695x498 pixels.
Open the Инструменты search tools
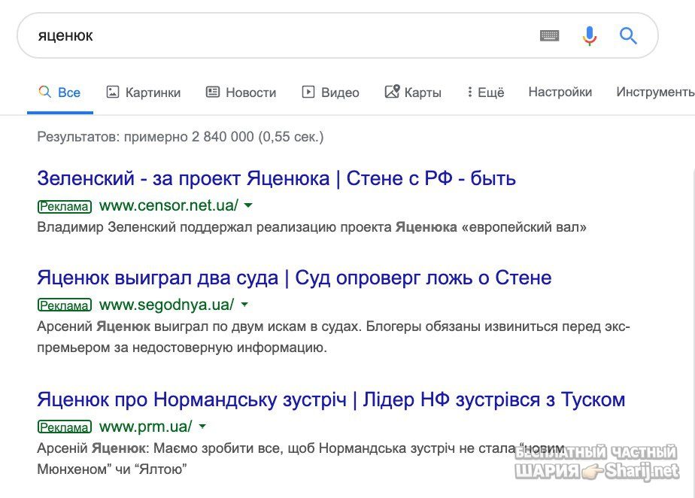point(655,92)
